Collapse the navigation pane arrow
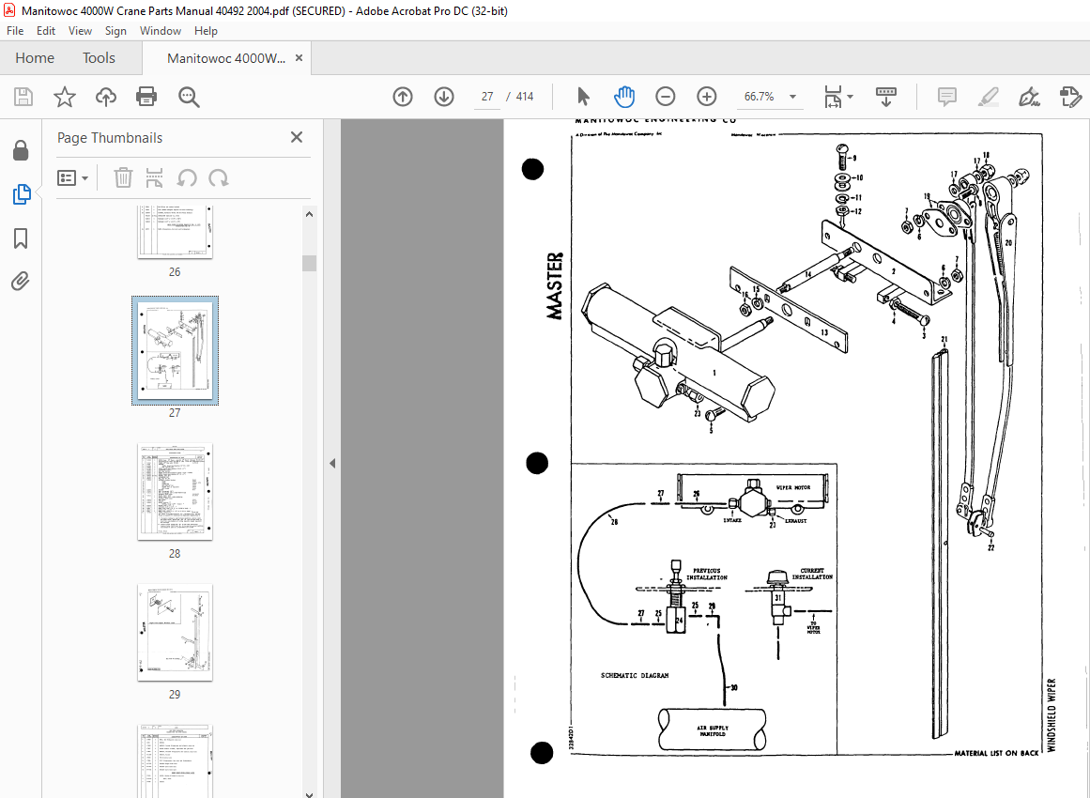Viewport: 1090px width, 798px height. (332, 463)
